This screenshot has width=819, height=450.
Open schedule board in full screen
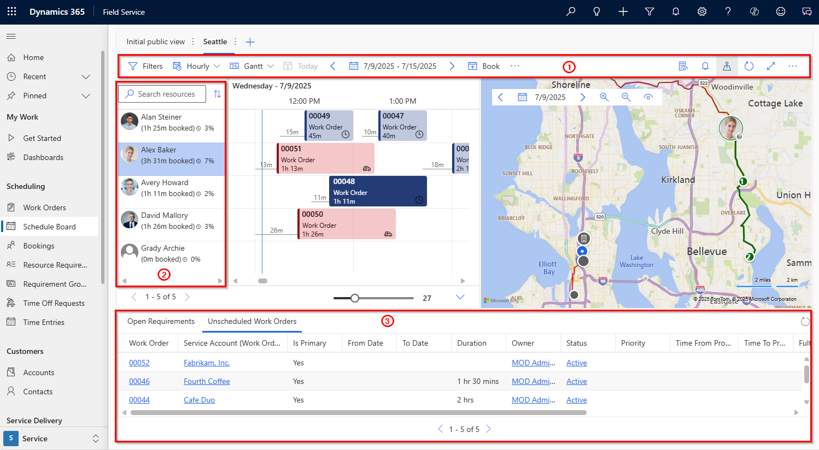[x=771, y=66]
